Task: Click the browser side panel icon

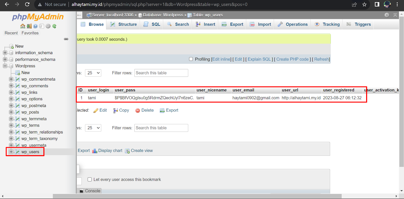Action: coord(377,4)
